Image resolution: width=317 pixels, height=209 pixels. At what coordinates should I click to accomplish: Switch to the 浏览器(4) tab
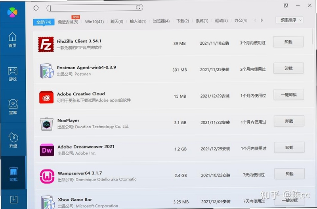[161, 21]
